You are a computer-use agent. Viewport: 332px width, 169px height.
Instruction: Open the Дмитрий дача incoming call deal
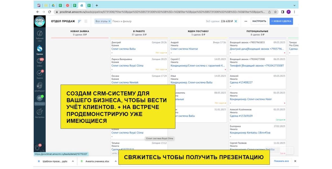(257, 49)
